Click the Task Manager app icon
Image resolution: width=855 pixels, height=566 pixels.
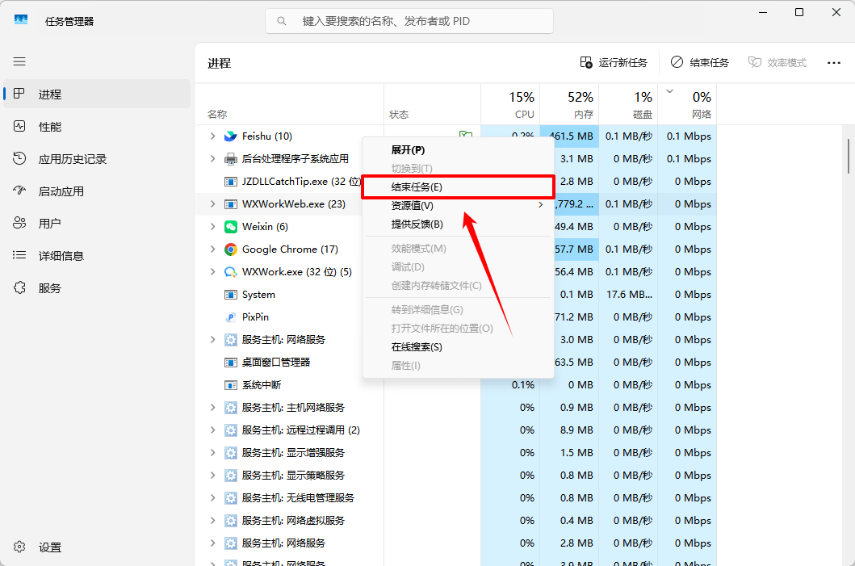point(21,20)
